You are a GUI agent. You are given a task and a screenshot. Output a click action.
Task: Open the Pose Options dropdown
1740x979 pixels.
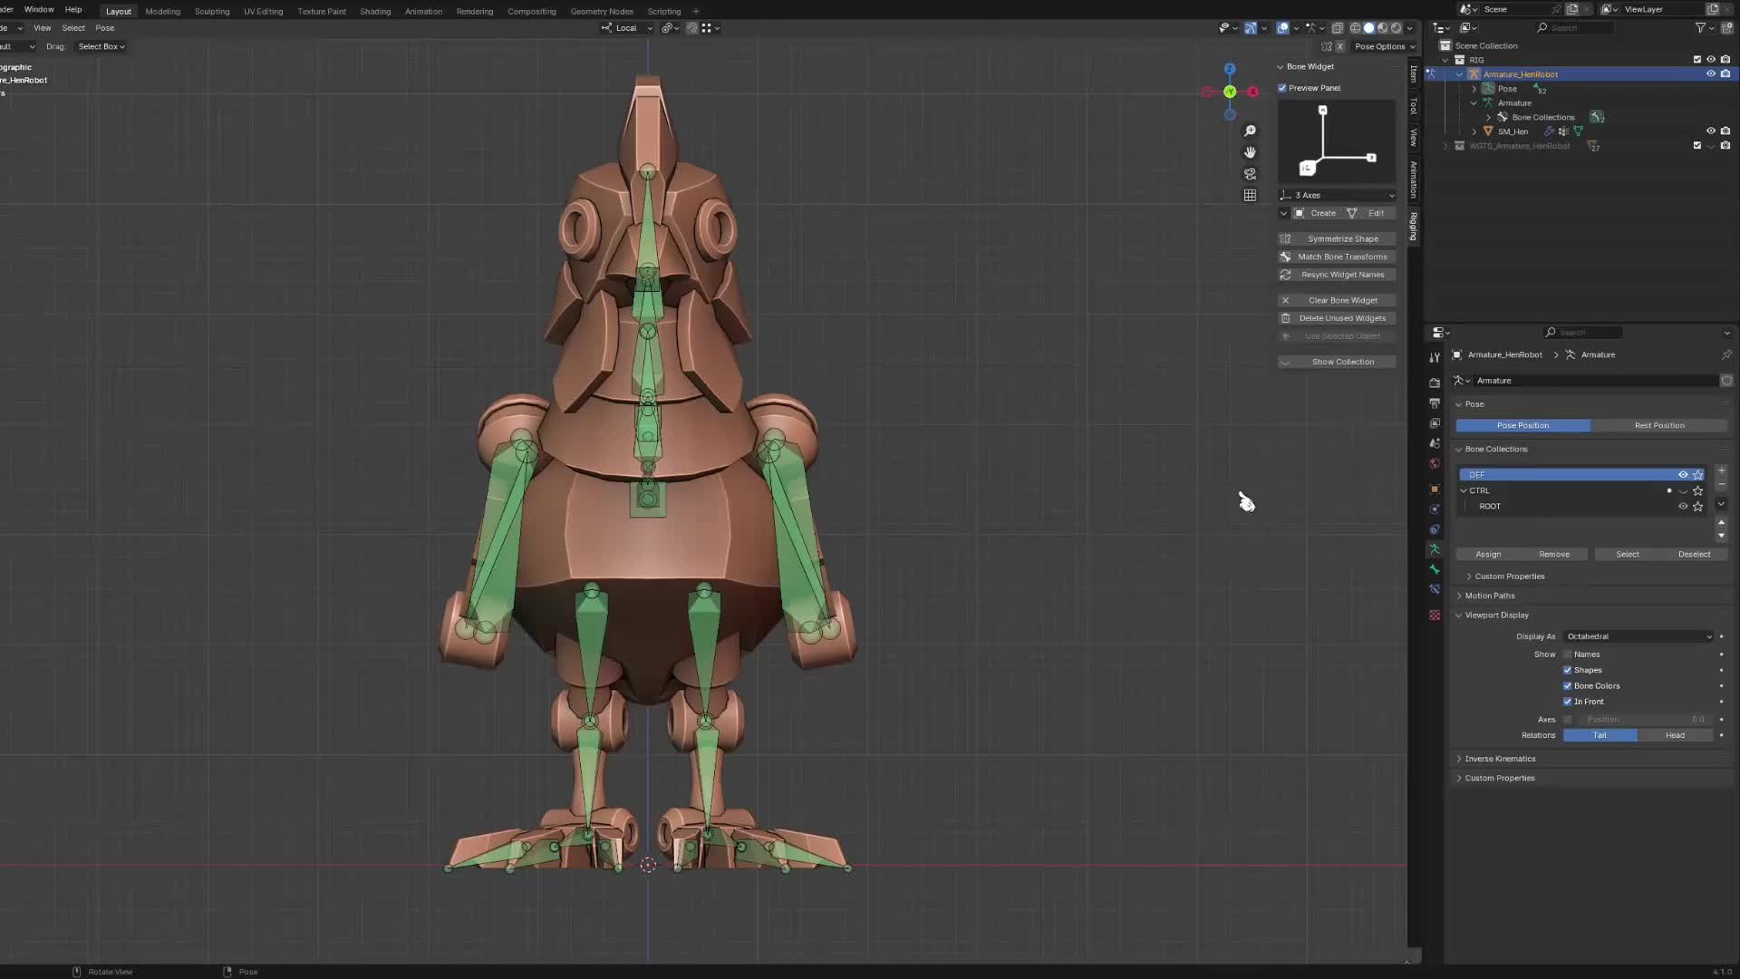pos(1384,46)
